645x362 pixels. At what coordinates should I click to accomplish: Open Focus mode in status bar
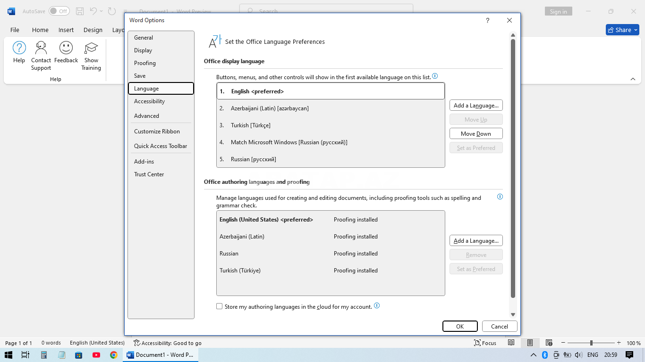(485, 343)
